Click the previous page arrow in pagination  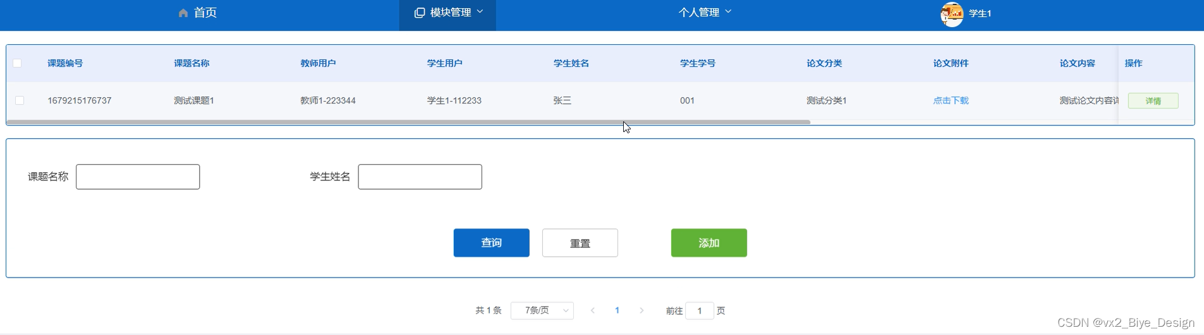593,310
